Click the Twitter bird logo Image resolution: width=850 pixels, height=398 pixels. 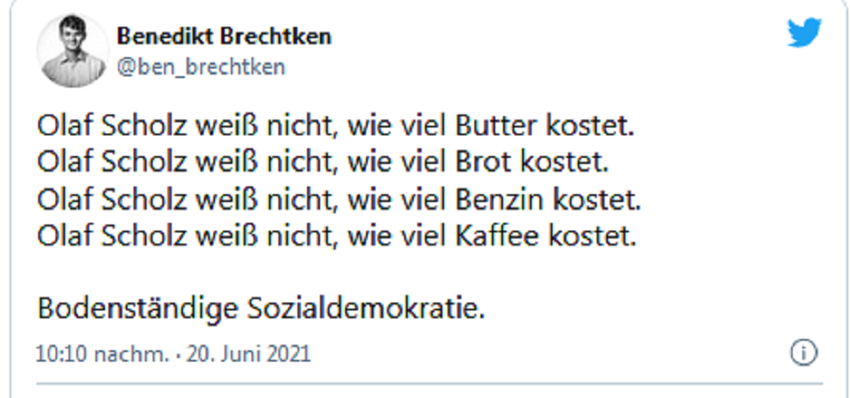804,34
